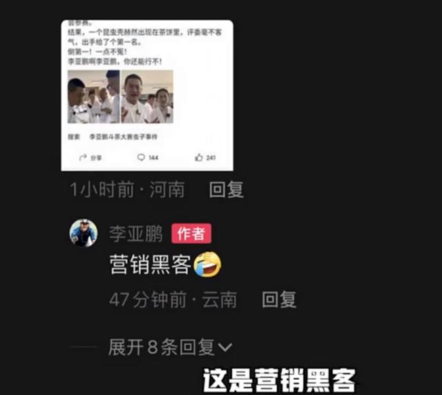The width and height of the screenshot is (442, 395).
Task: Tap the laughing-crying emoji after 营销黑客
Action: 207,265
